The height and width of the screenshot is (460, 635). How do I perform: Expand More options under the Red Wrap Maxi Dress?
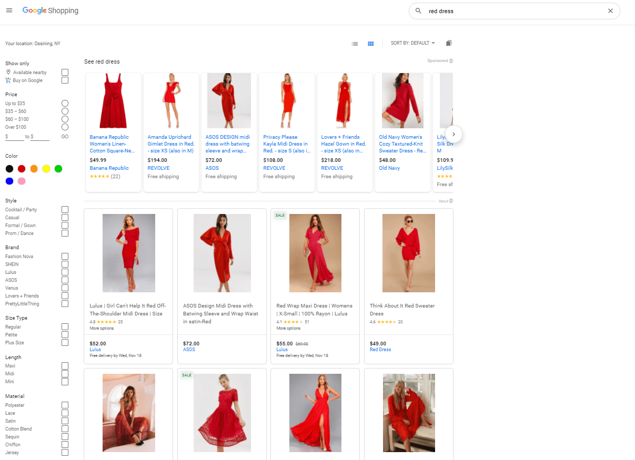(x=288, y=328)
